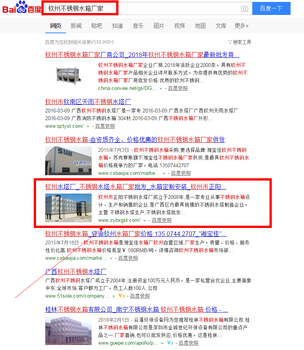The height and width of the screenshot is (350, 304).
Task: Click the Baidu logo
Action: tap(22, 7)
